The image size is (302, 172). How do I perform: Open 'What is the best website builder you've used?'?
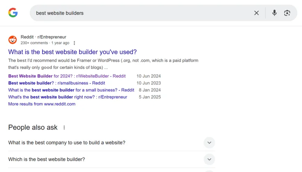pos(72,52)
